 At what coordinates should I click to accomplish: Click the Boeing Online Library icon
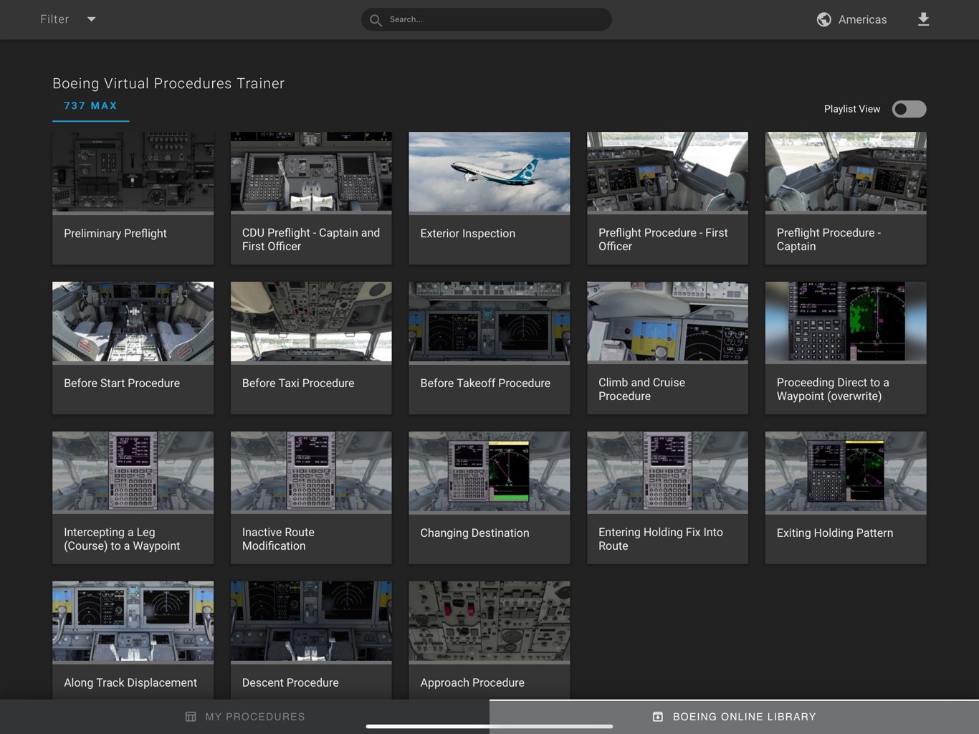click(657, 717)
